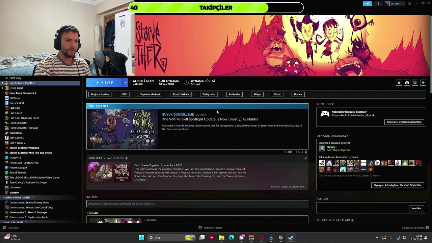The image size is (432, 243).
Task: Click Oyun Ekle at bottom left
Action: [x=11, y=228]
